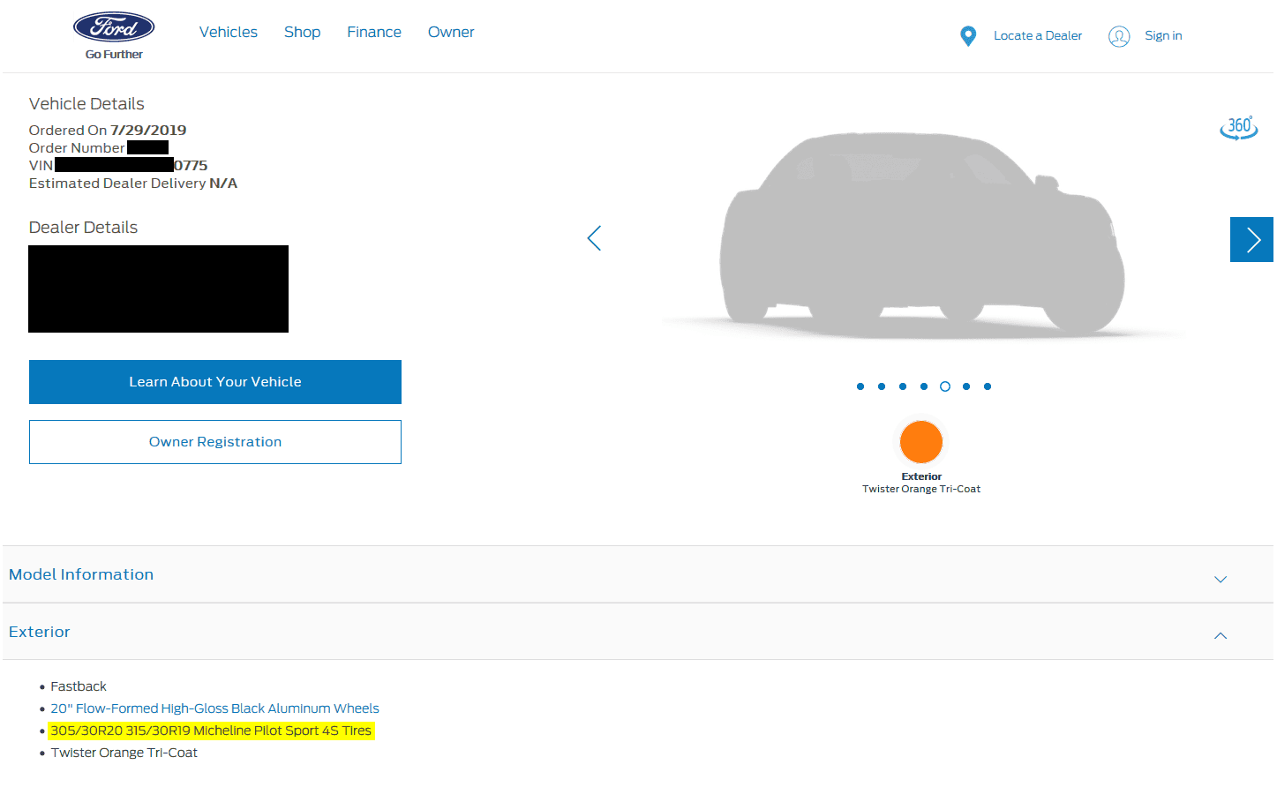Select the fifth (active) carousel dot
This screenshot has height=787, width=1277.
pos(945,386)
